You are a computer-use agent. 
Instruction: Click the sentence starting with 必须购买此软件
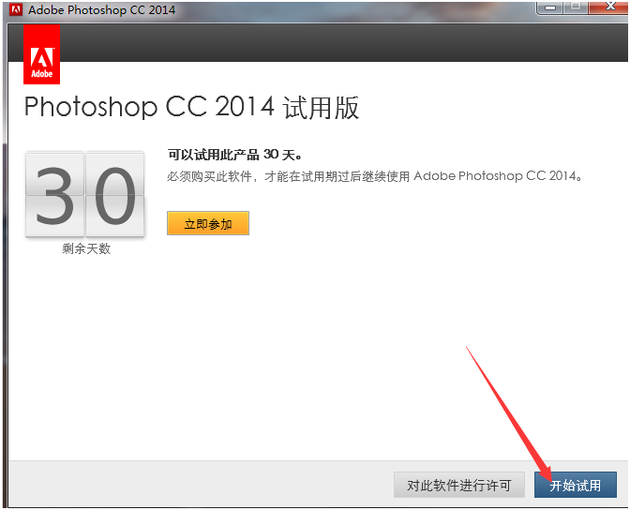tap(374, 176)
